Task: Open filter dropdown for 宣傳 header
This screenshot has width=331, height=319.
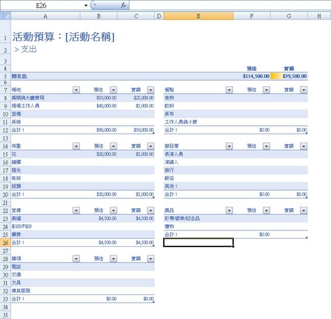Action: pyautogui.click(x=76, y=210)
